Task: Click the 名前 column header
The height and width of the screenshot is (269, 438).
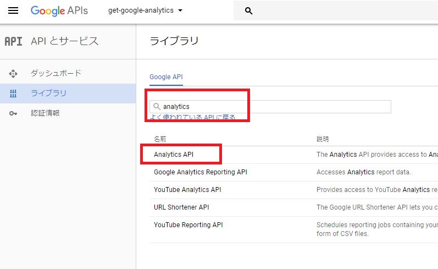Action: [160, 139]
